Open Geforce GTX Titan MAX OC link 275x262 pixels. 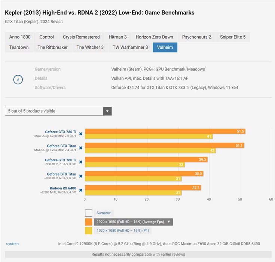point(61,146)
